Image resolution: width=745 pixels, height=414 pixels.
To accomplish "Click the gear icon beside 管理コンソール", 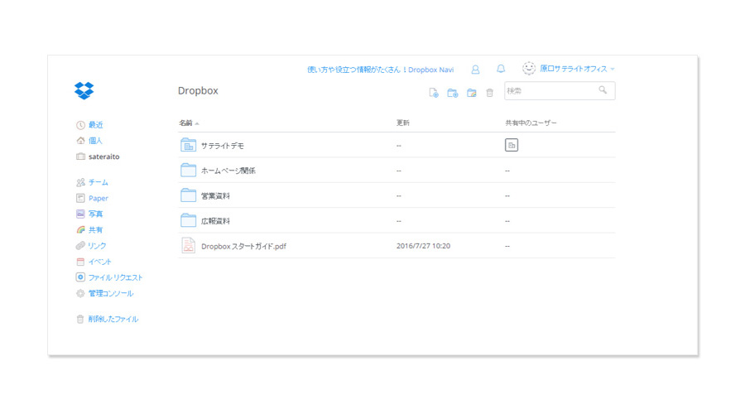I will [x=80, y=294].
